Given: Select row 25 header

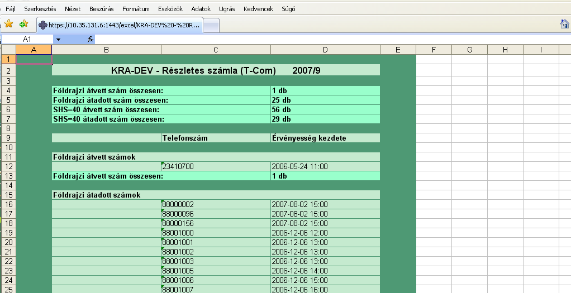Looking at the screenshot, I should click(9, 289).
